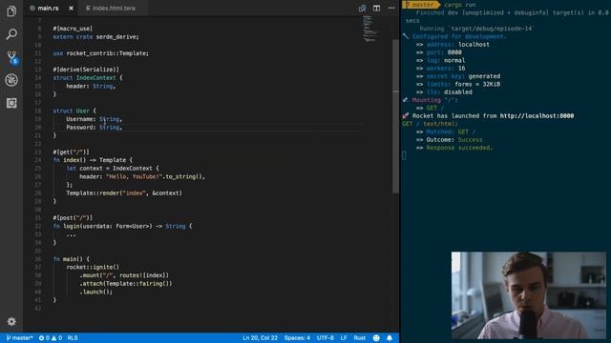611x343 pixels.
Task: Open the Extensions view
Action: tap(11, 103)
